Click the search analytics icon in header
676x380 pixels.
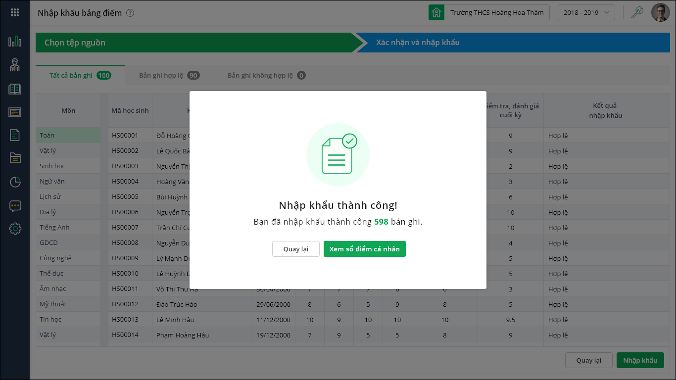[x=637, y=13]
